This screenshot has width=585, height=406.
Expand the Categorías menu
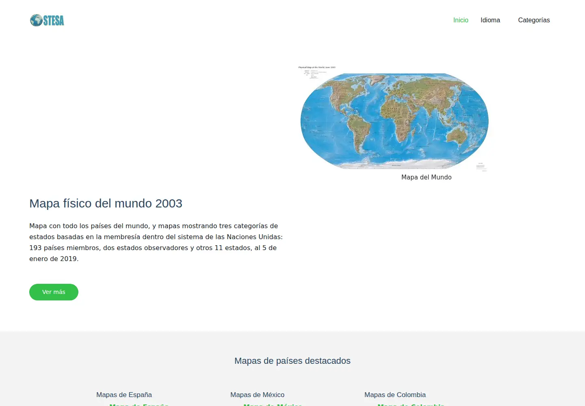click(534, 20)
